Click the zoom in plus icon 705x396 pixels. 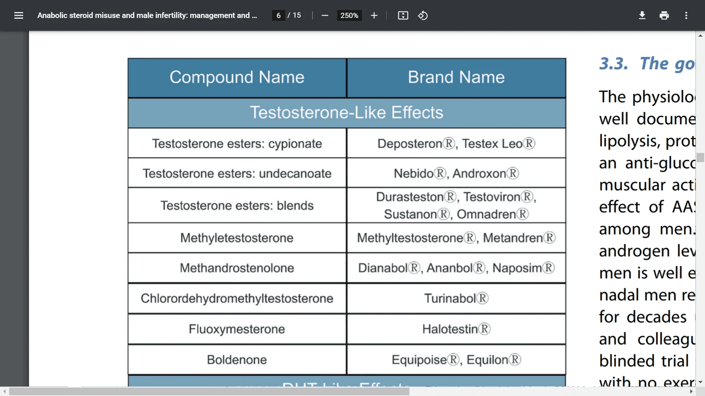coord(374,15)
